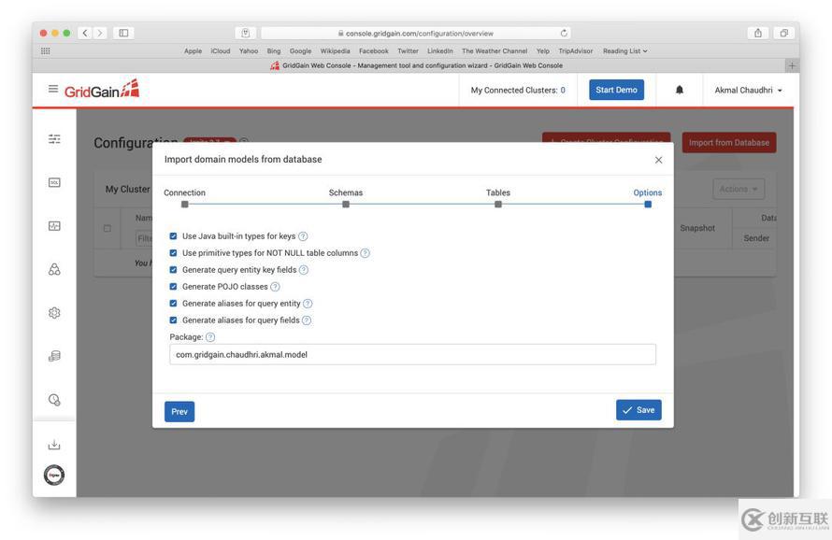
Task: Reload the page in Safari
Action: click(564, 33)
